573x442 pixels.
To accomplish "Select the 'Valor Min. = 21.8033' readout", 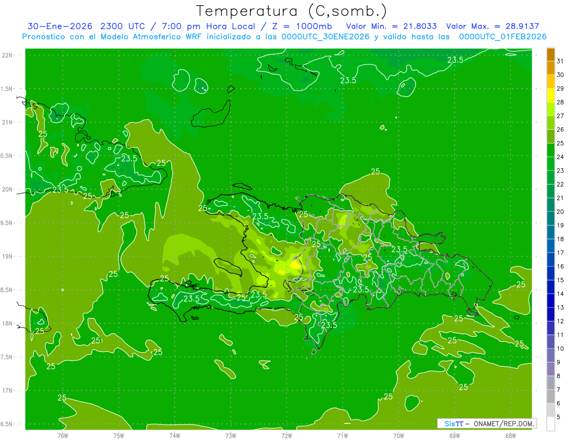I will [392, 26].
